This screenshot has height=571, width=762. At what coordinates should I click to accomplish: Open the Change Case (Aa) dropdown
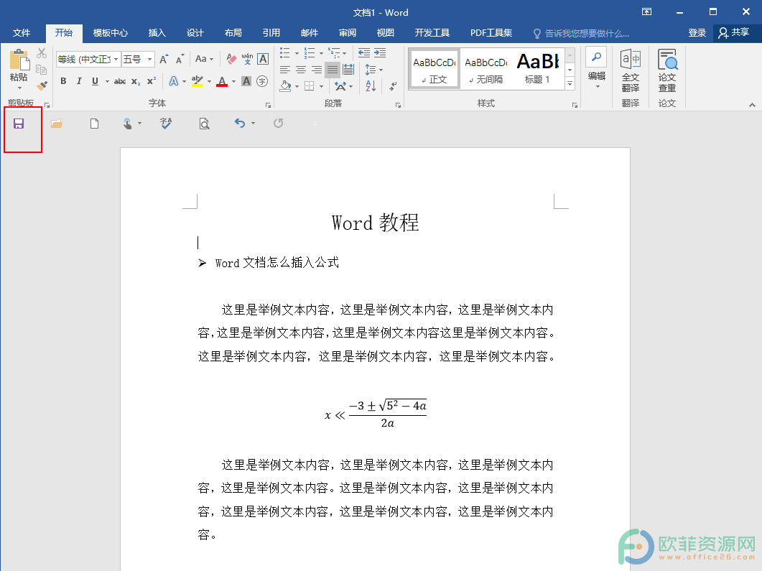(x=204, y=60)
